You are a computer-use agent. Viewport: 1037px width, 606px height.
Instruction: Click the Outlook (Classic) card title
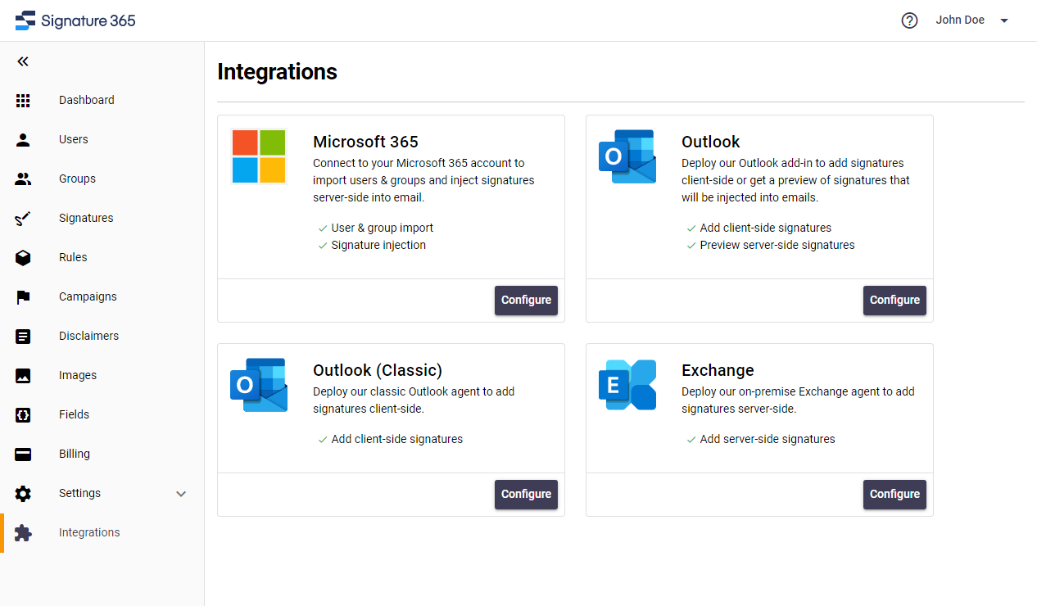coord(378,370)
